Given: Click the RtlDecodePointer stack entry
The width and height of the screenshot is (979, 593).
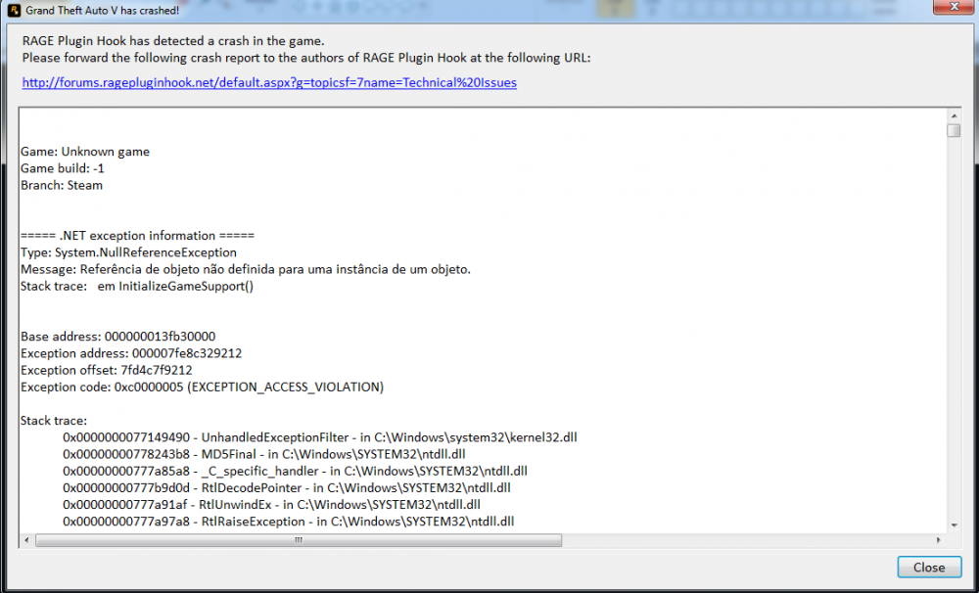Looking at the screenshot, I should pyautogui.click(x=287, y=488).
